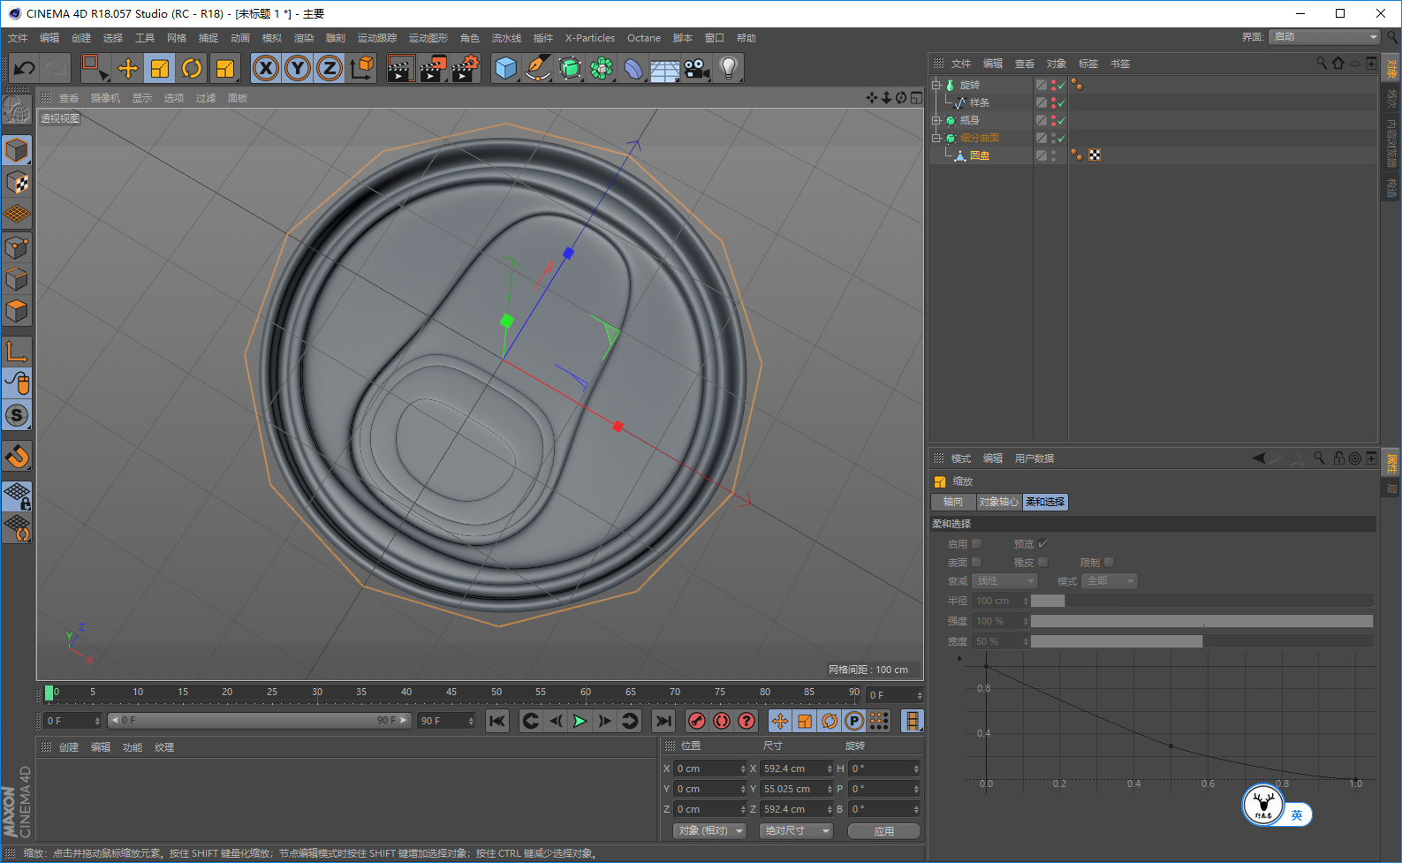Screen dimensions: 1402x863
Task: Click the light bulb Light icon
Action: (x=728, y=68)
